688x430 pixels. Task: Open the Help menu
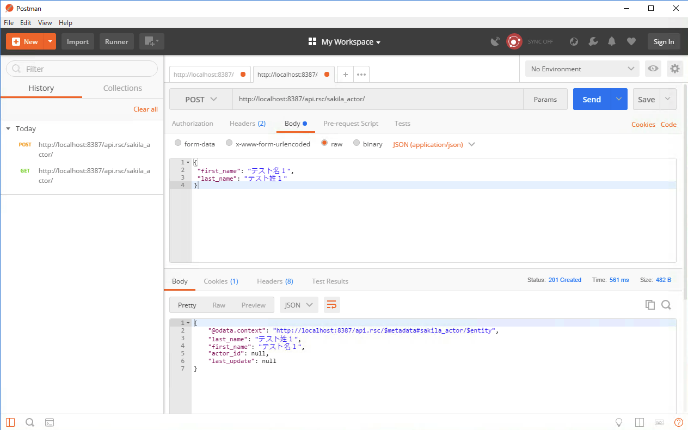coord(65,23)
